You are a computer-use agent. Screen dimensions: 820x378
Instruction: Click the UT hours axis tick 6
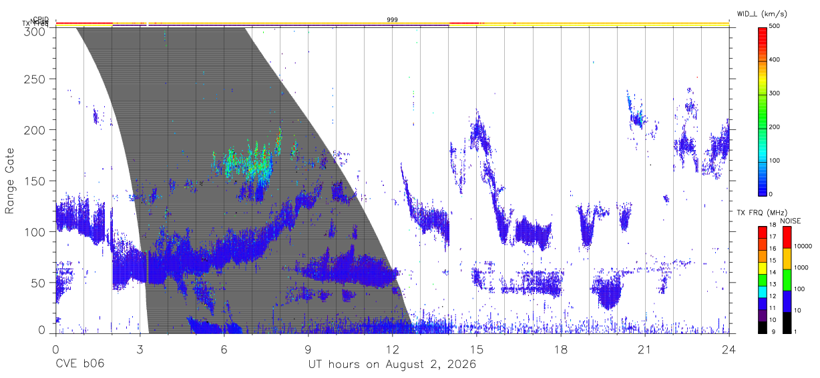tap(224, 349)
